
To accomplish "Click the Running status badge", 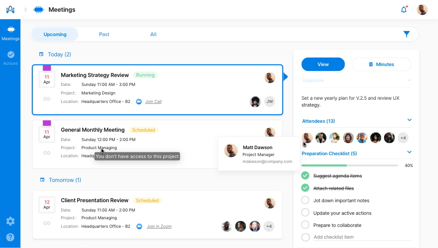I will [145, 75].
